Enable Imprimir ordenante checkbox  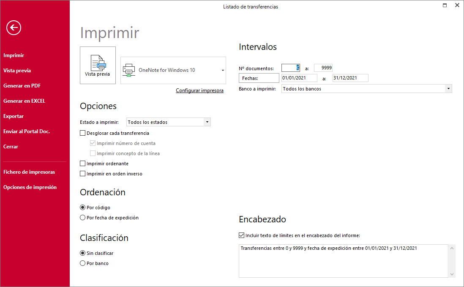click(x=82, y=163)
